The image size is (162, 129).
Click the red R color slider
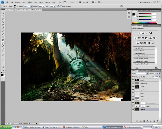click(x=145, y=14)
